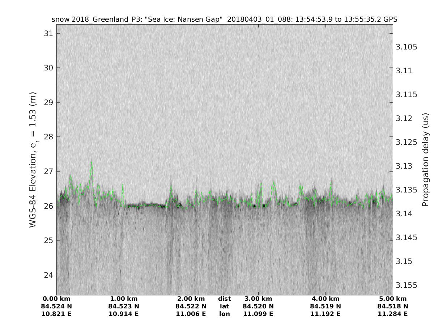Click the tallest green surface peak
434x325 pixels.
coord(92,162)
